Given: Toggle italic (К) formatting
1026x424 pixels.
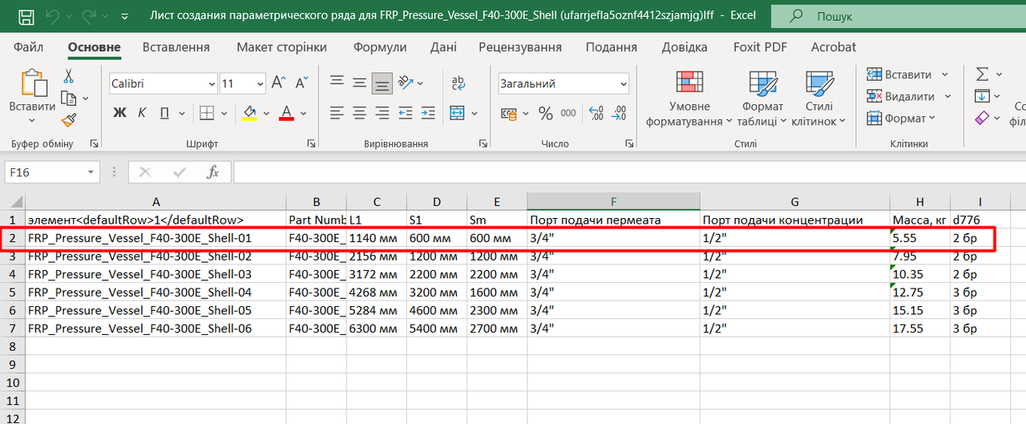Looking at the screenshot, I should click(x=142, y=112).
